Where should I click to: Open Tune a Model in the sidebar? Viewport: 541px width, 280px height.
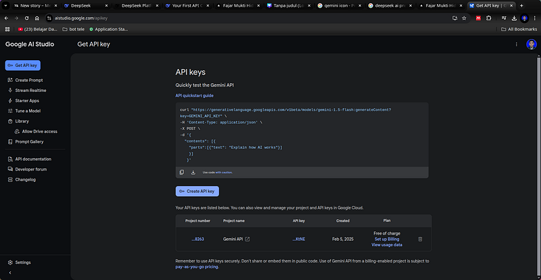[x=24, y=111]
